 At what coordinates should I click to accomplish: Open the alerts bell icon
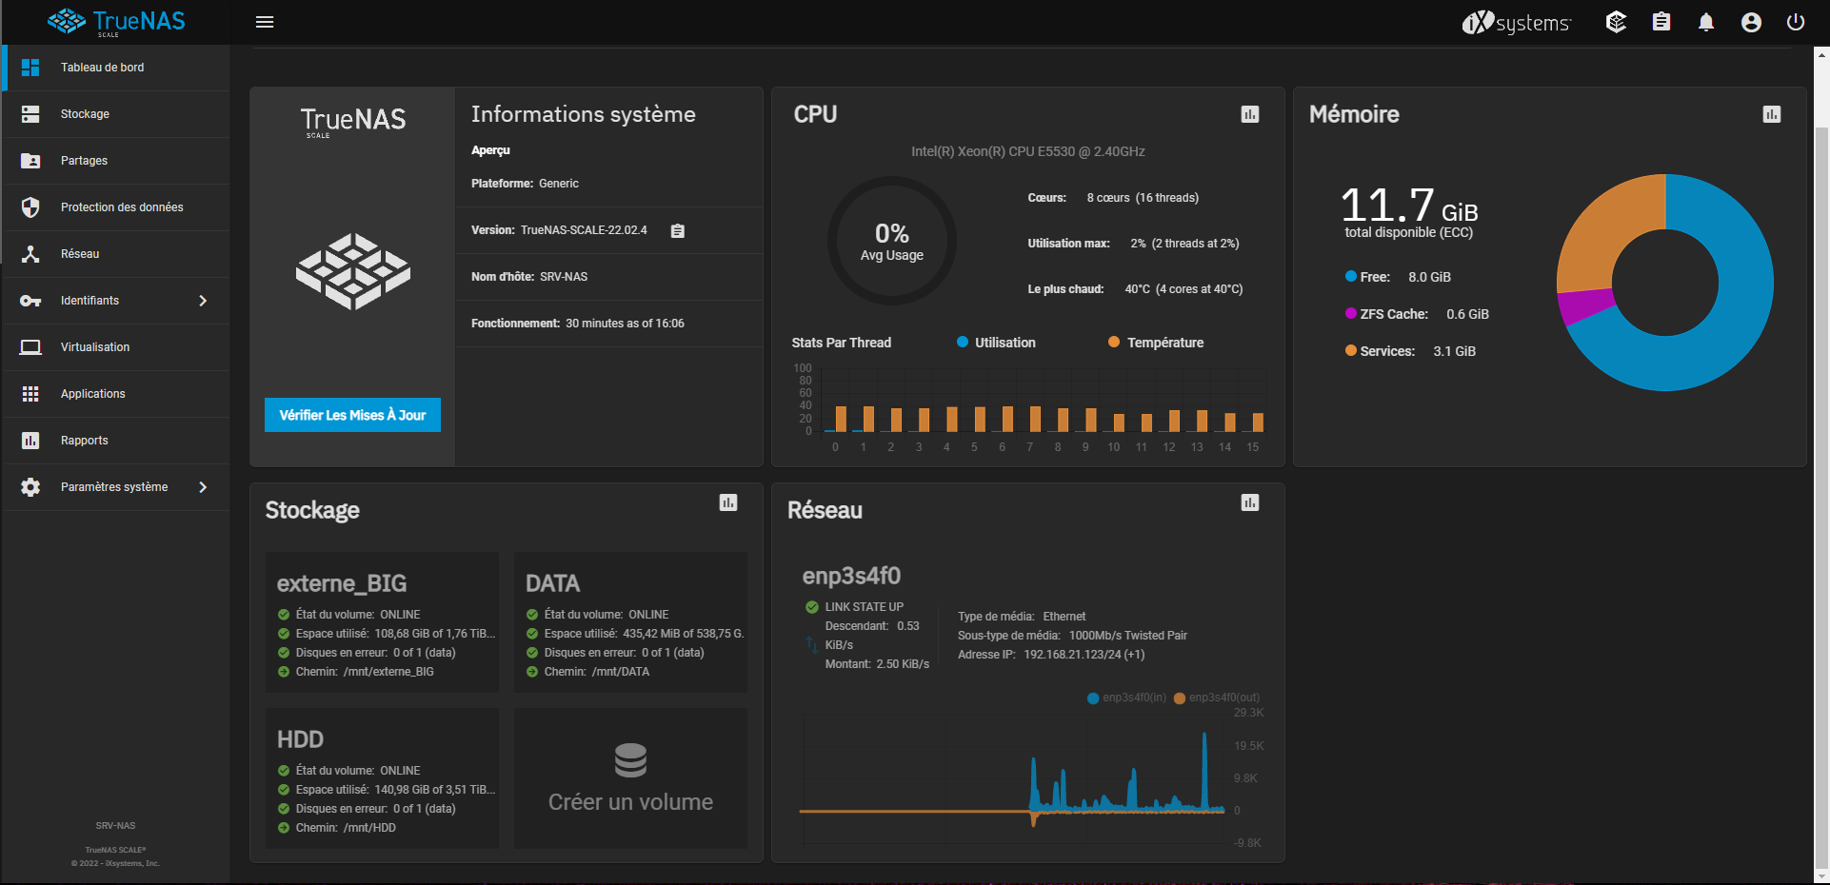(x=1706, y=22)
